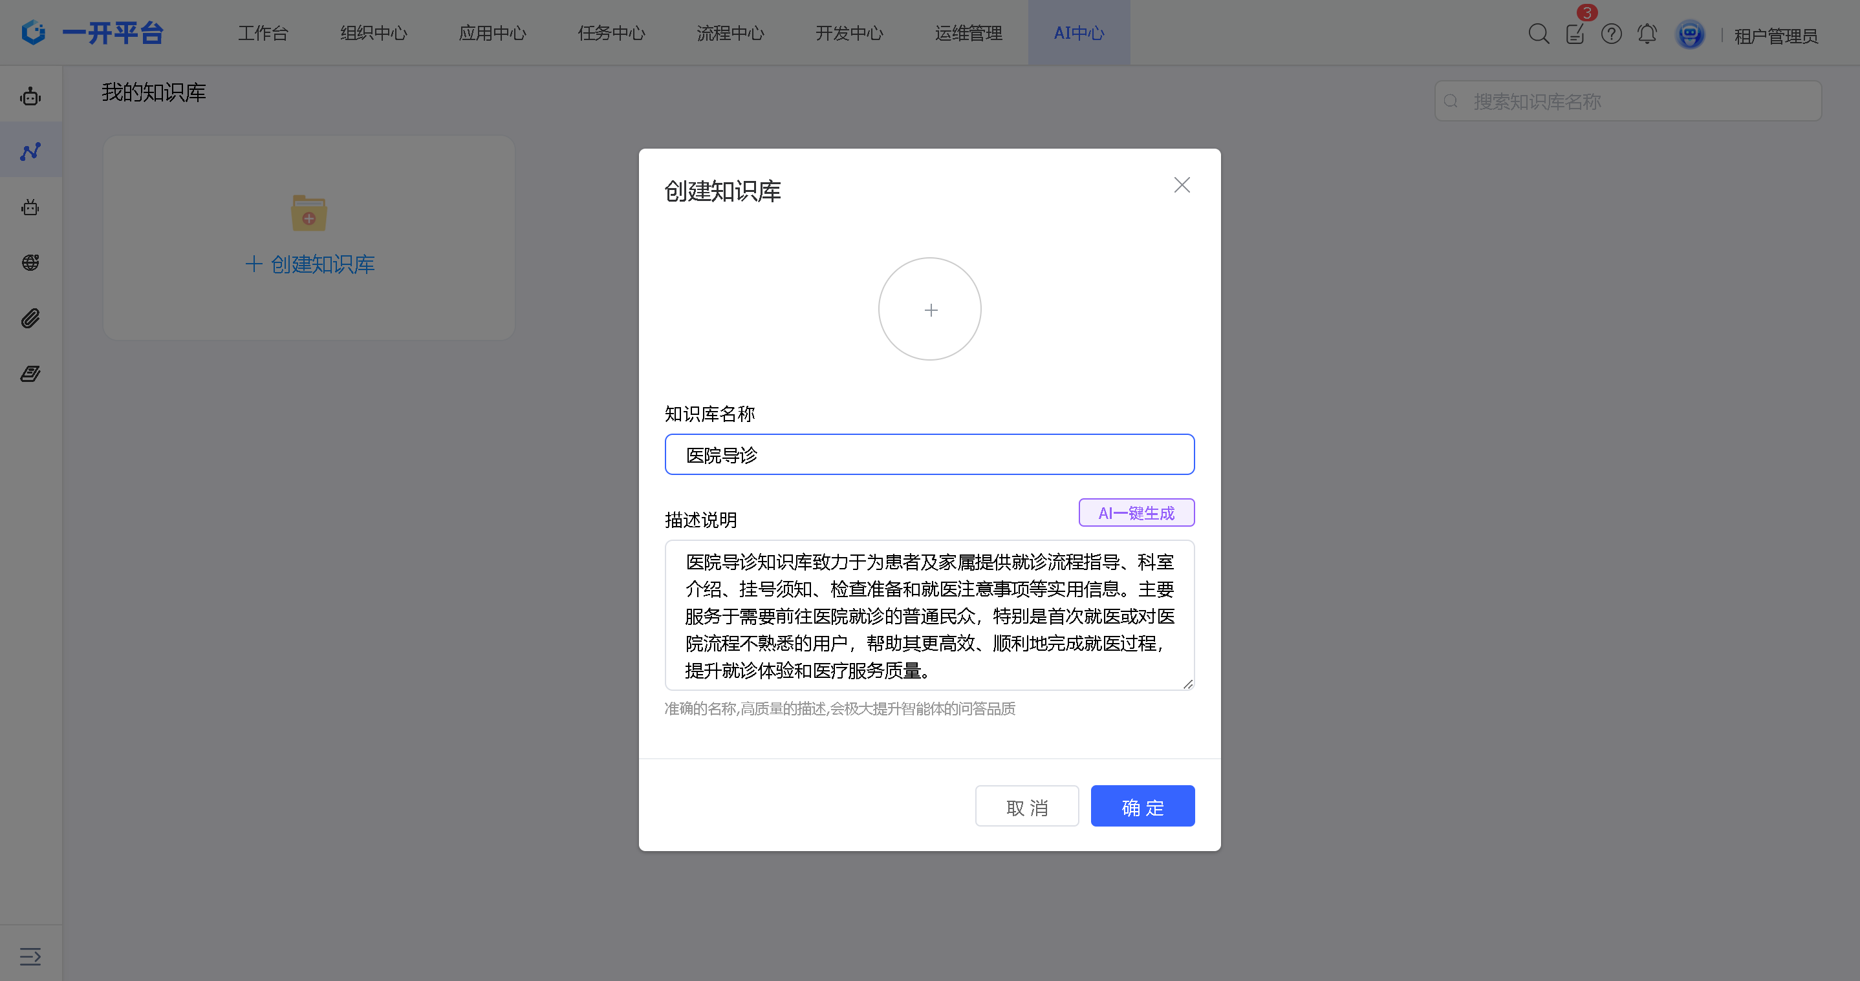
Task: Open the notification bell
Action: point(1647,34)
